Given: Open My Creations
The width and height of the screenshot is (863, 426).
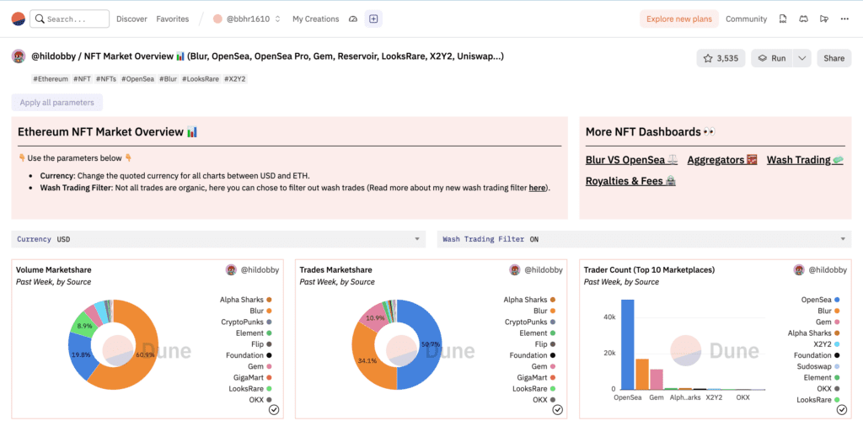Looking at the screenshot, I should [x=315, y=19].
